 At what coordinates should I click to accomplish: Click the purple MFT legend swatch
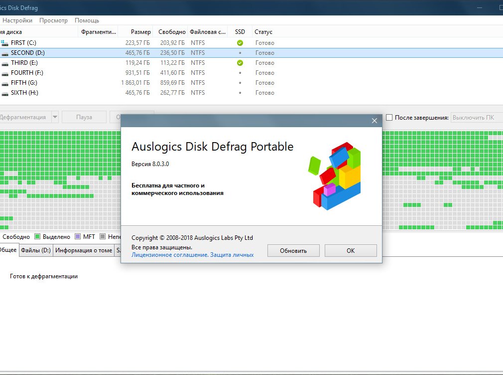(x=77, y=237)
